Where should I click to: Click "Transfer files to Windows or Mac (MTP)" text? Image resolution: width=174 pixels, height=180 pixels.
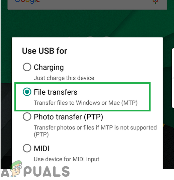tap(86, 103)
